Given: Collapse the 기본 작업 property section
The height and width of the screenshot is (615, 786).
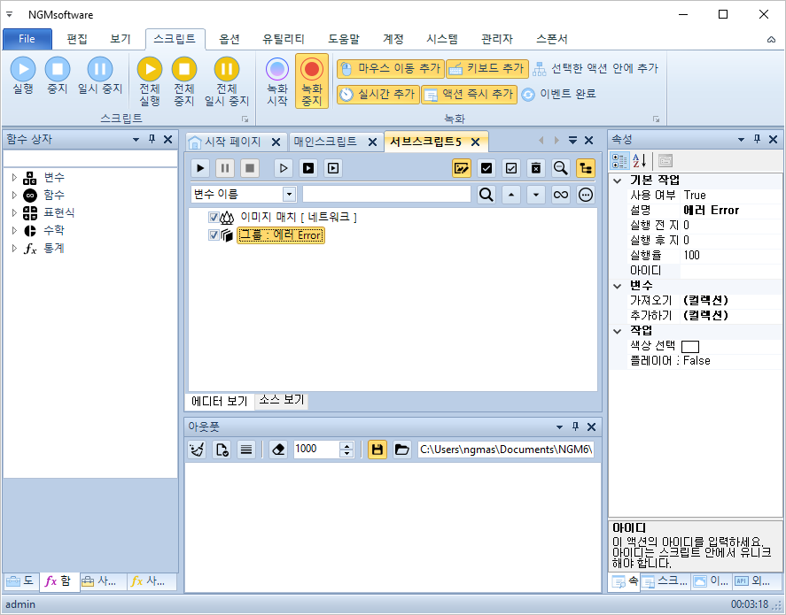Looking at the screenshot, I should coord(618,181).
